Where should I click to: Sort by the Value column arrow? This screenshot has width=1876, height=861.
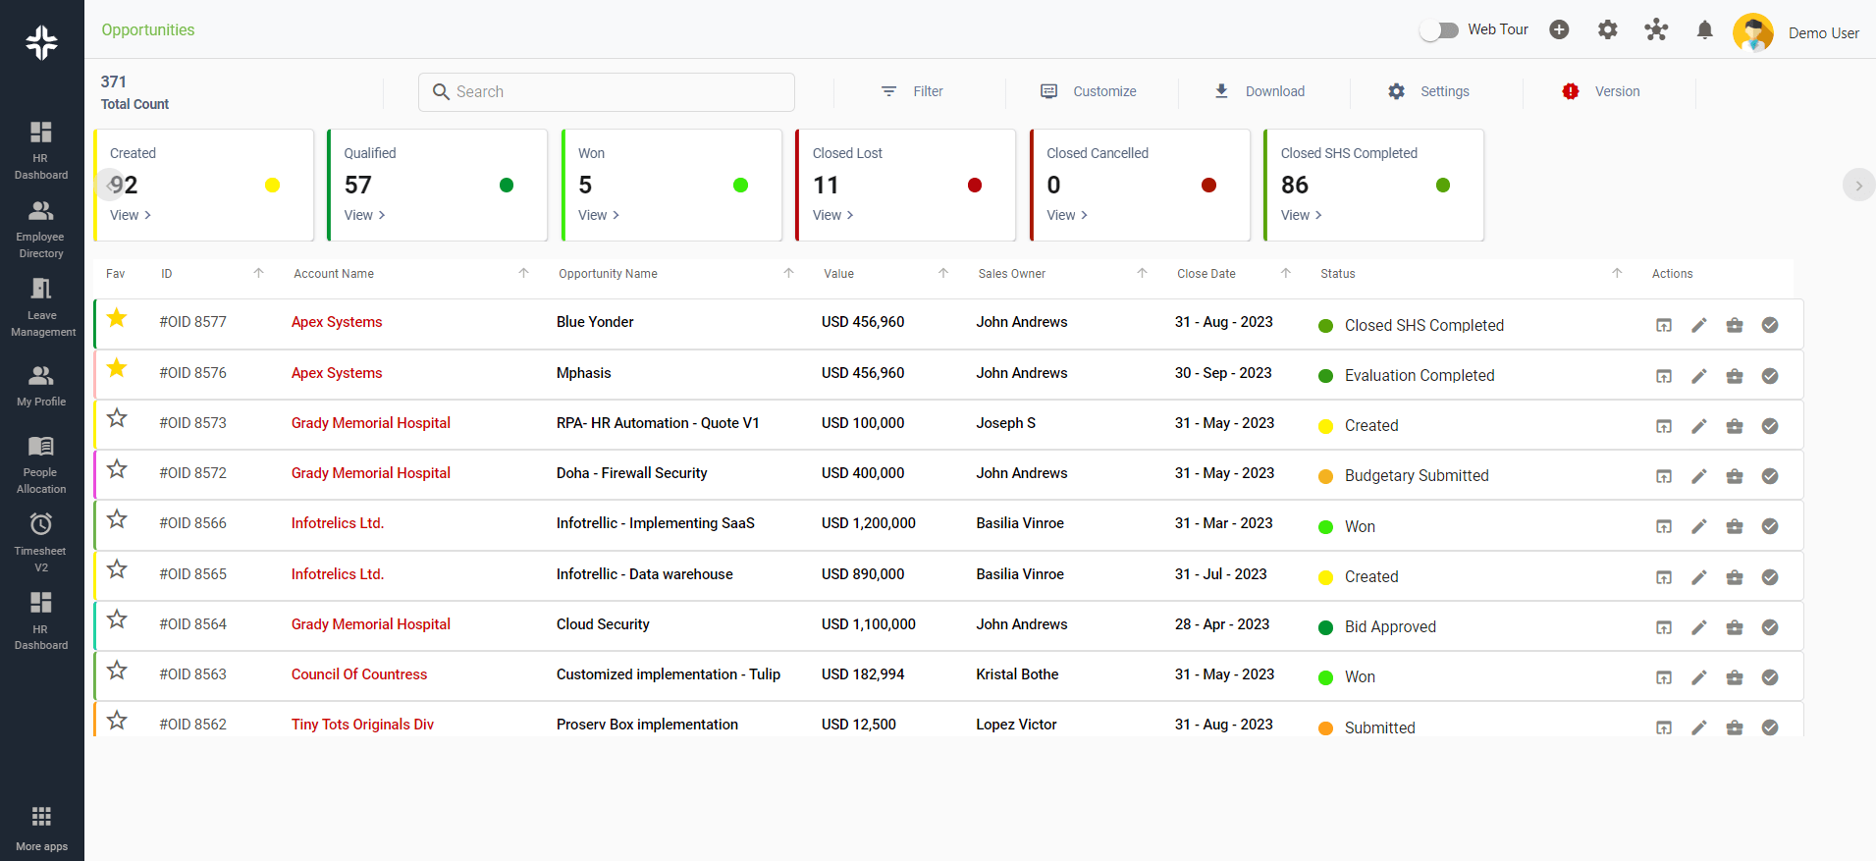[942, 273]
